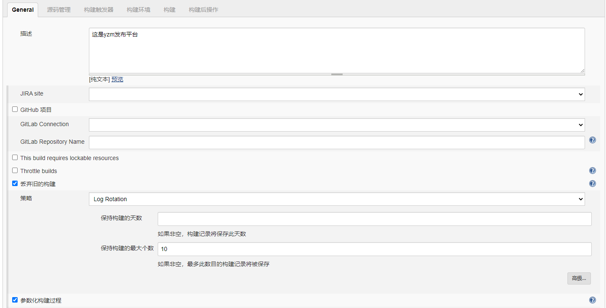Check This build requires lockable resources
Image resolution: width=606 pixels, height=308 pixels.
tap(15, 158)
